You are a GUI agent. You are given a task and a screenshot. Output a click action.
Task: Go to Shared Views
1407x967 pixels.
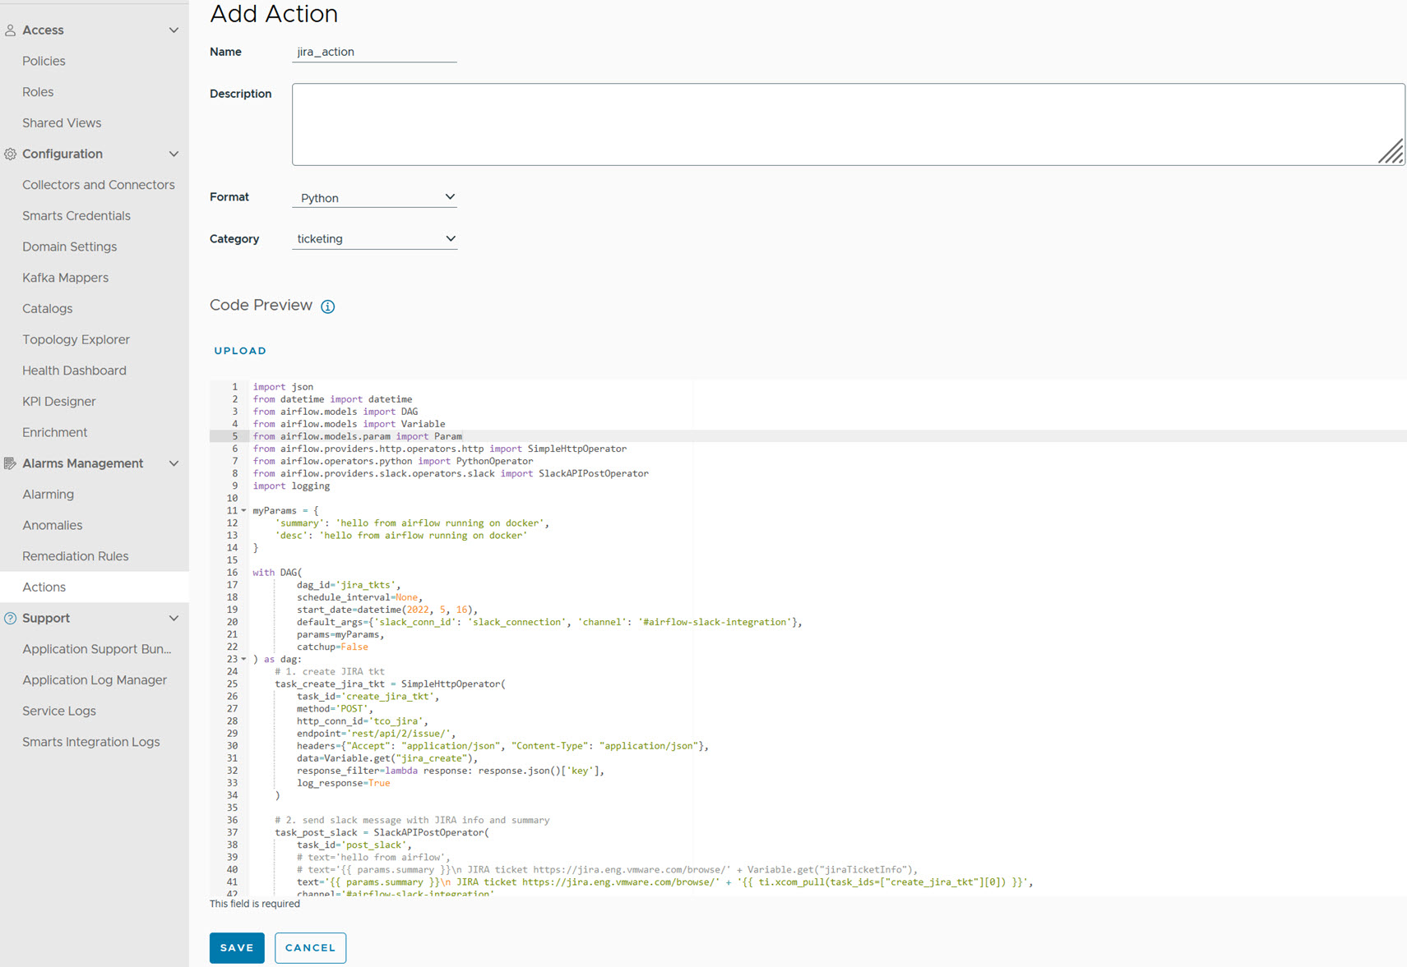pyautogui.click(x=62, y=122)
